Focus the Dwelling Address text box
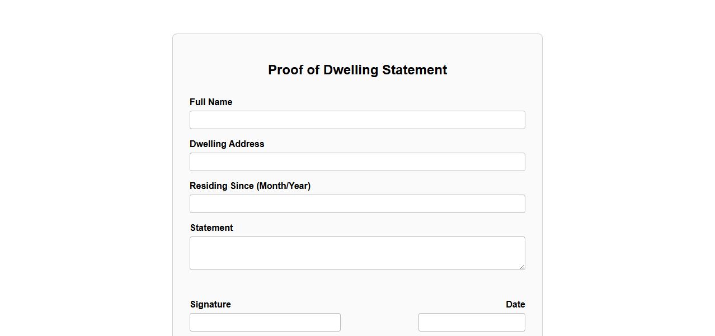The height and width of the screenshot is (336, 715). [x=357, y=162]
